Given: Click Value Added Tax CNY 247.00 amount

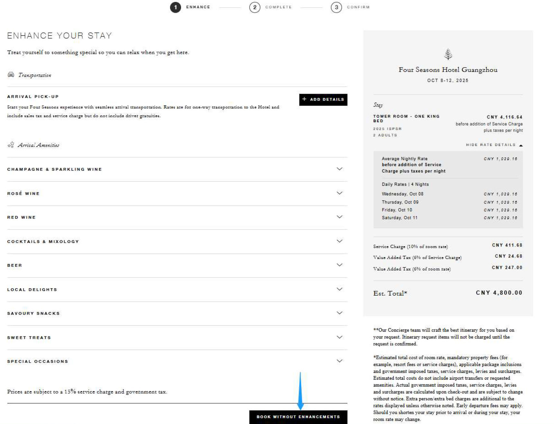Looking at the screenshot, I should (507, 267).
